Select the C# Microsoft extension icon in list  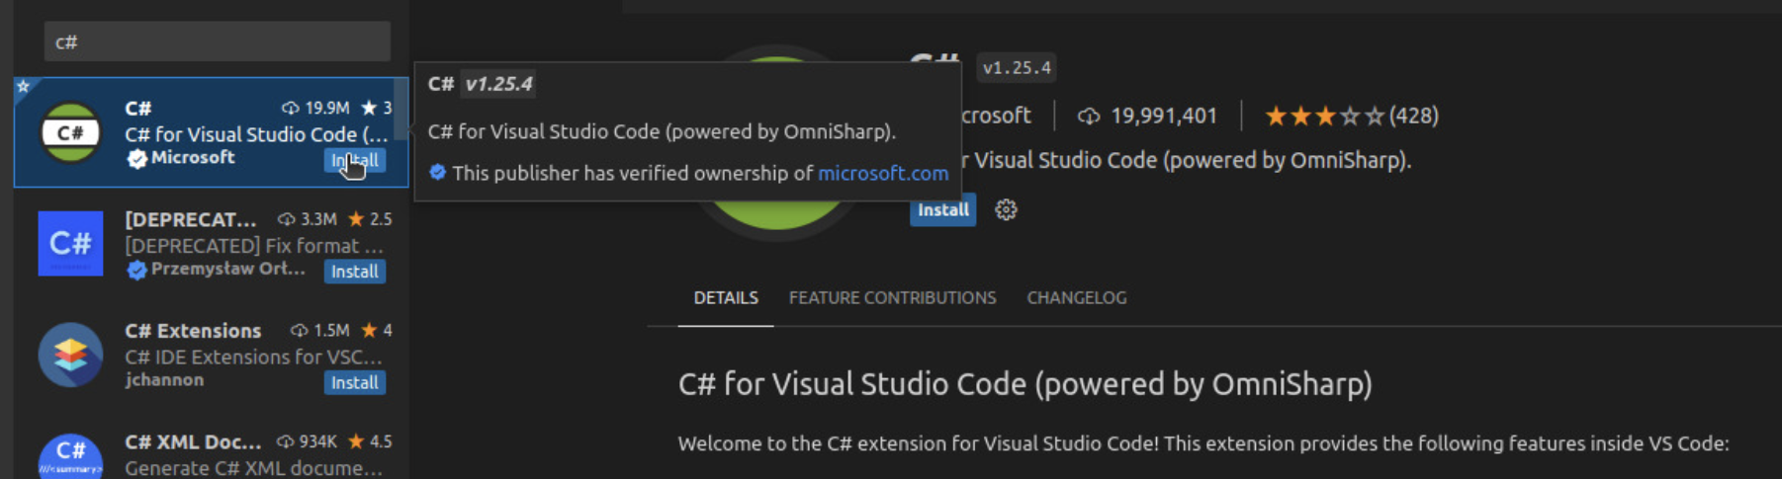point(70,132)
